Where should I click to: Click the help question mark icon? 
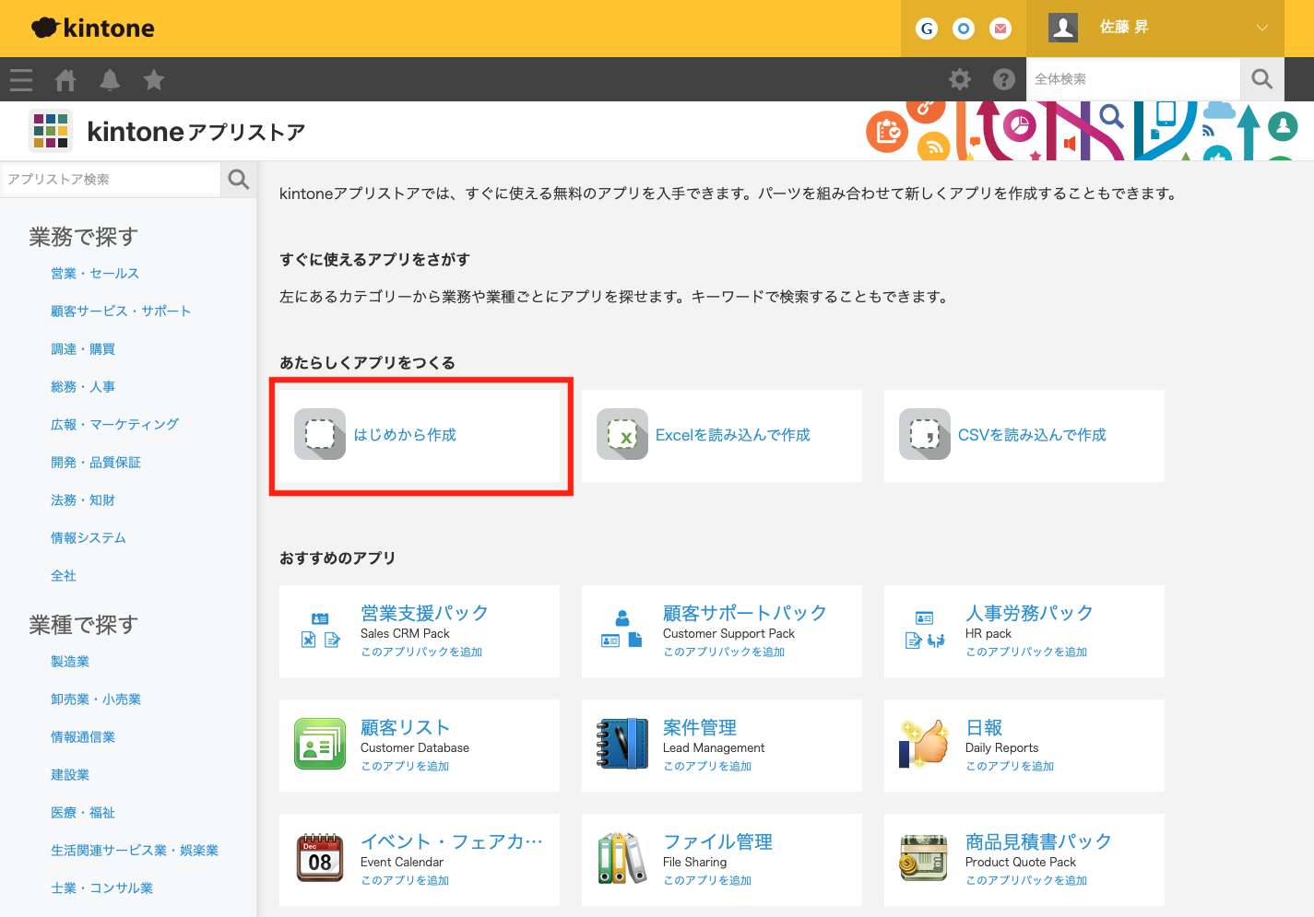[1004, 79]
